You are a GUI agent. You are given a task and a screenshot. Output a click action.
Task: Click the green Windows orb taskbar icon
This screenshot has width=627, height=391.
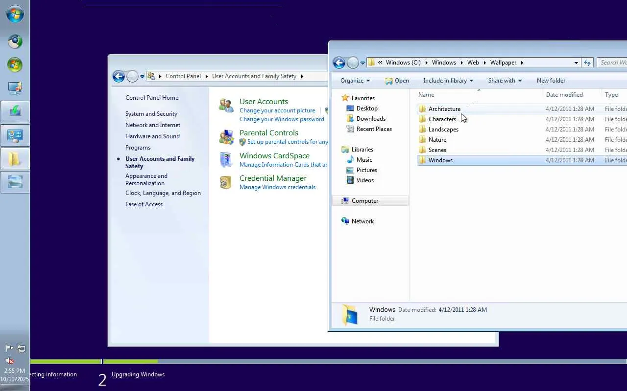coord(15,65)
